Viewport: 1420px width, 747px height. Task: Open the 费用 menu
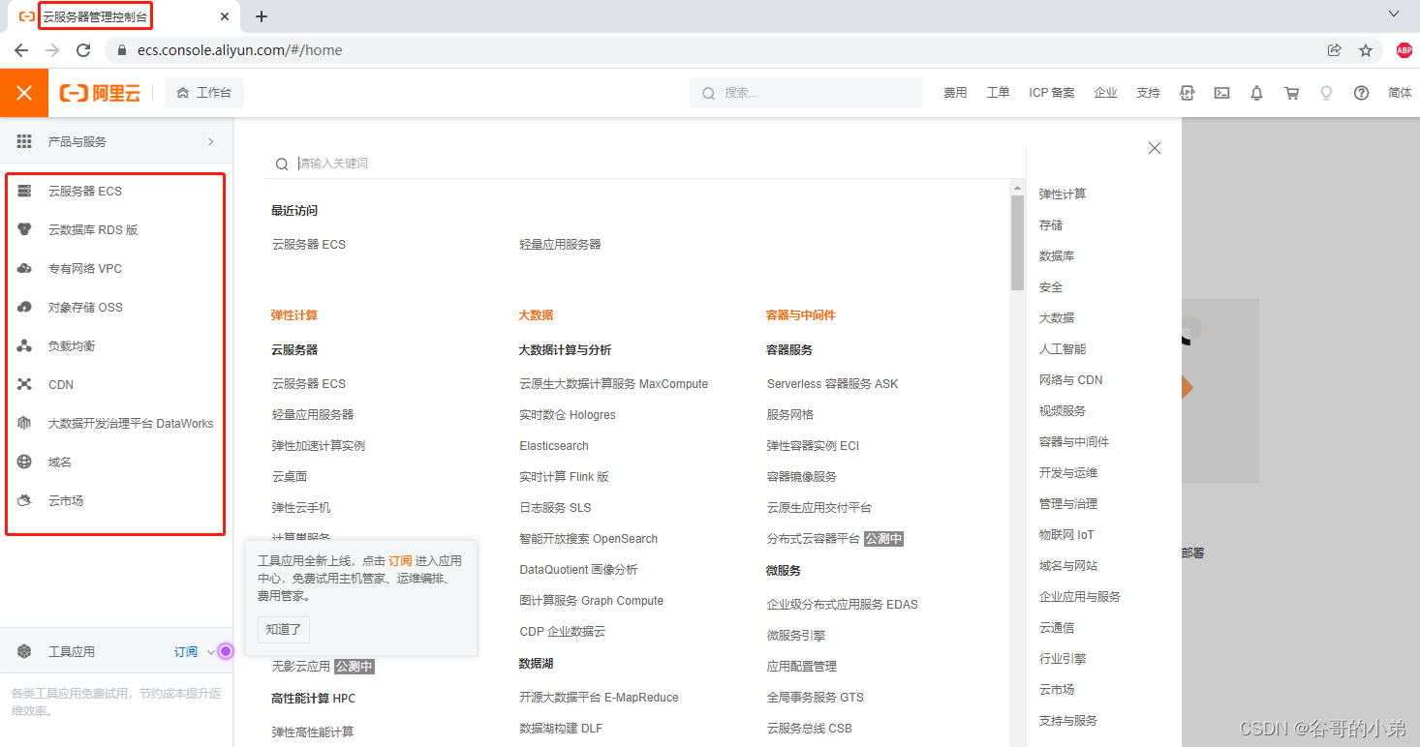point(956,93)
